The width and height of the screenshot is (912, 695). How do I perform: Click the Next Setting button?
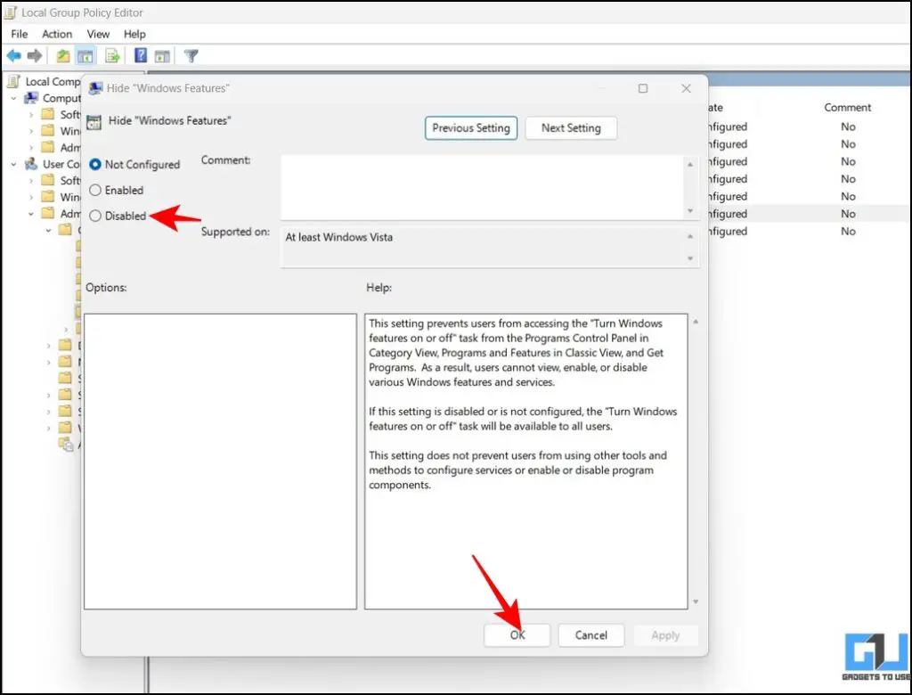pos(571,127)
